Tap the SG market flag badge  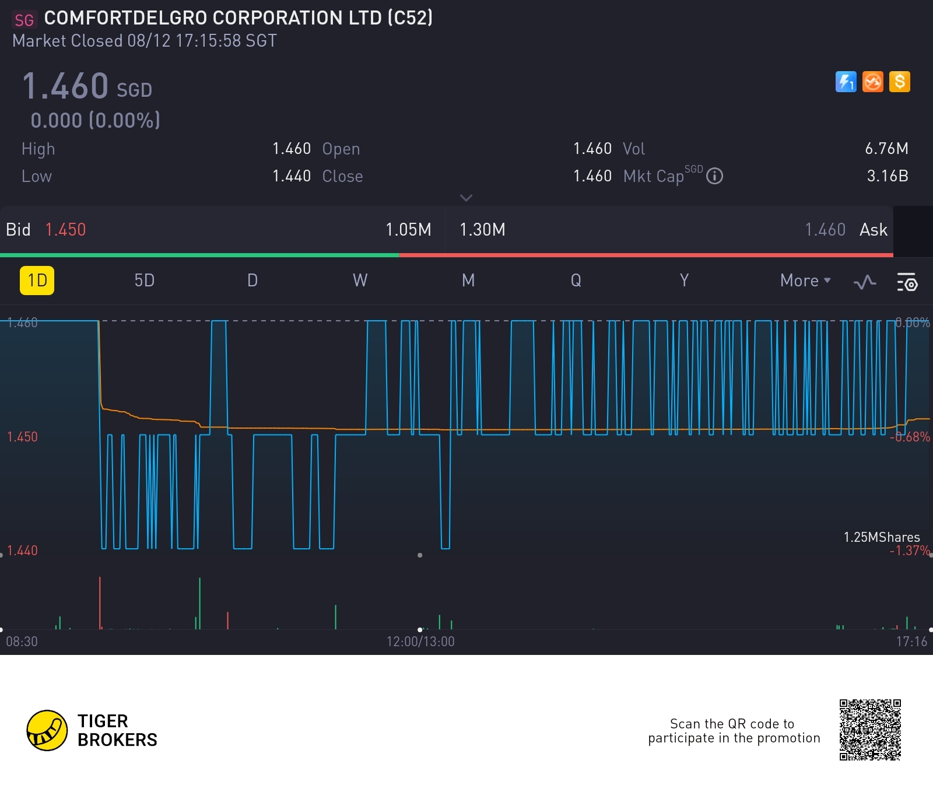(24, 20)
